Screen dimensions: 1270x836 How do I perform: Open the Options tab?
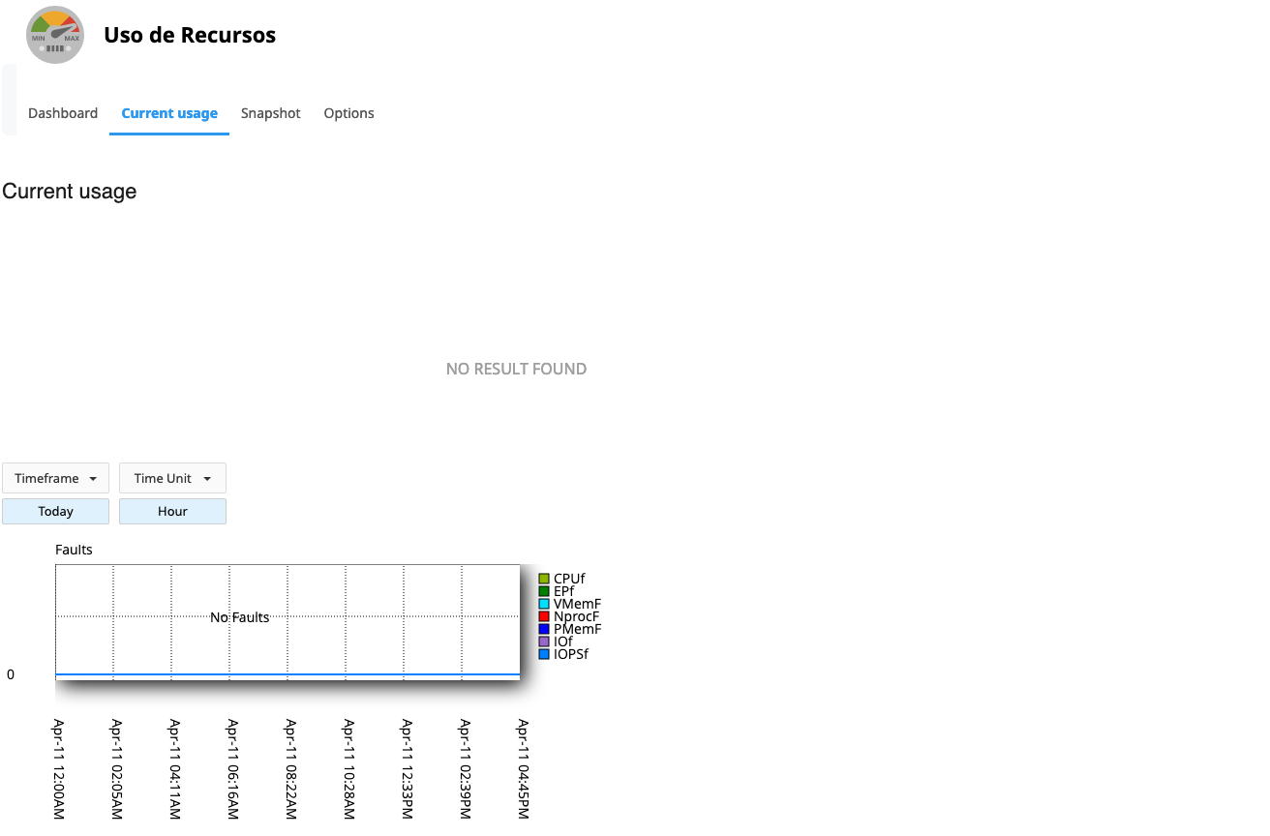pos(348,113)
